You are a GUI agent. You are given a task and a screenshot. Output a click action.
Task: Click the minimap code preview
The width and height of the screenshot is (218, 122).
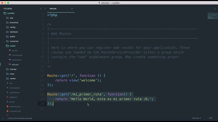tap(213, 16)
